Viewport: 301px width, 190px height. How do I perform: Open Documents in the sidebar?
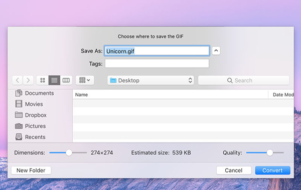pyautogui.click(x=35, y=93)
